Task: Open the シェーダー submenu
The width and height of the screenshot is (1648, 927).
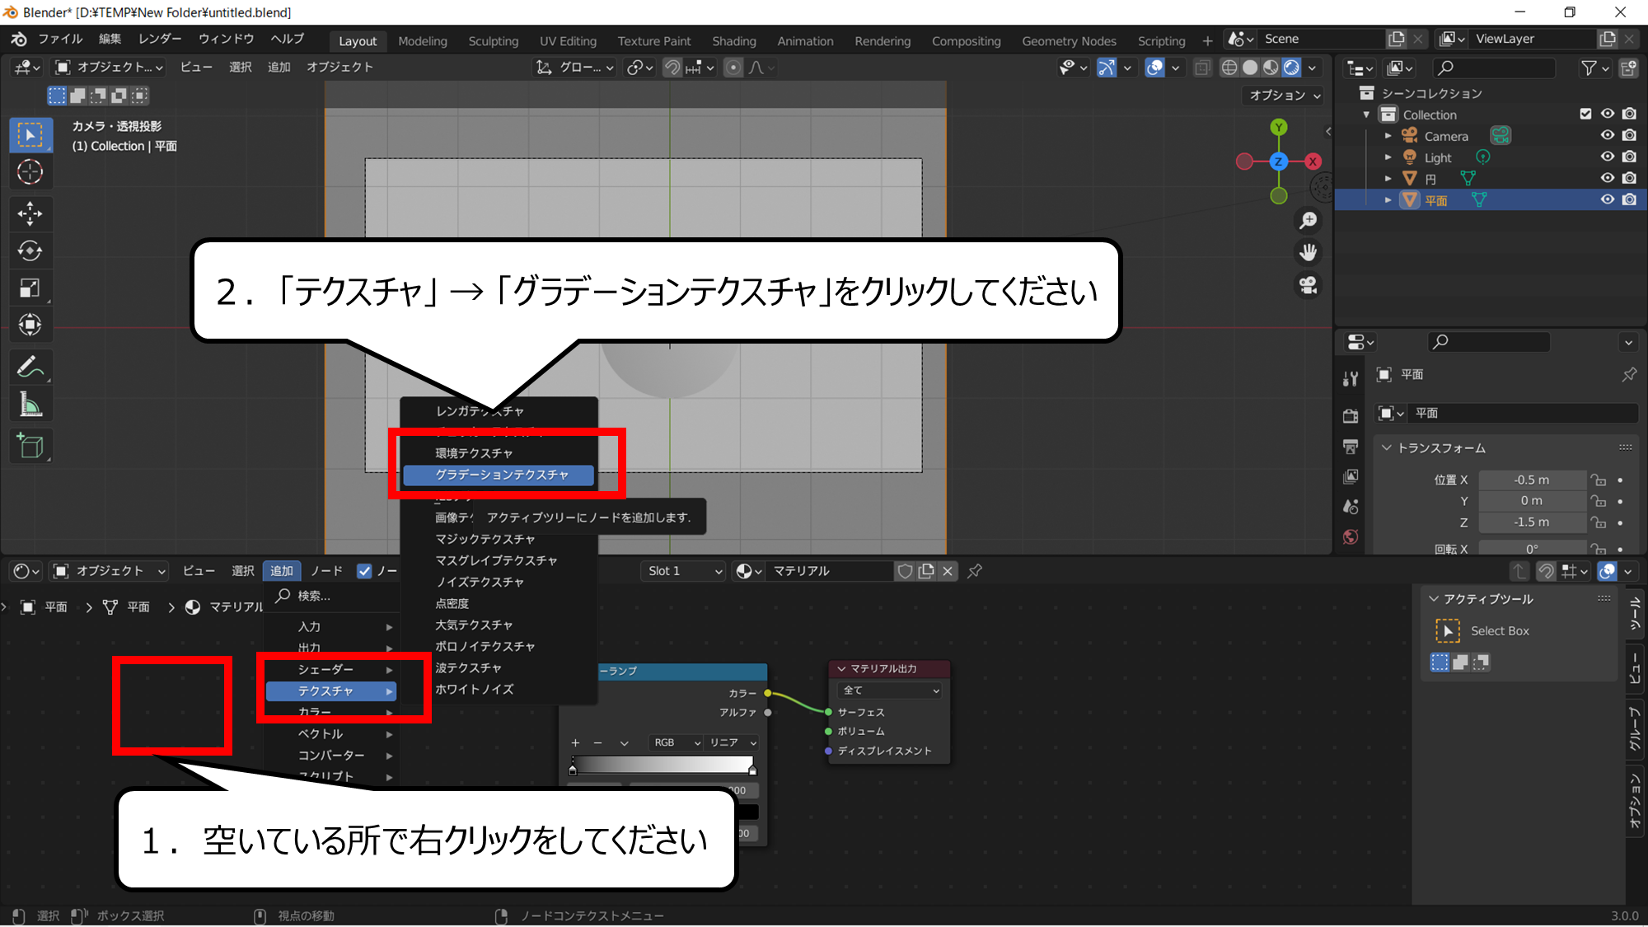Action: [331, 669]
